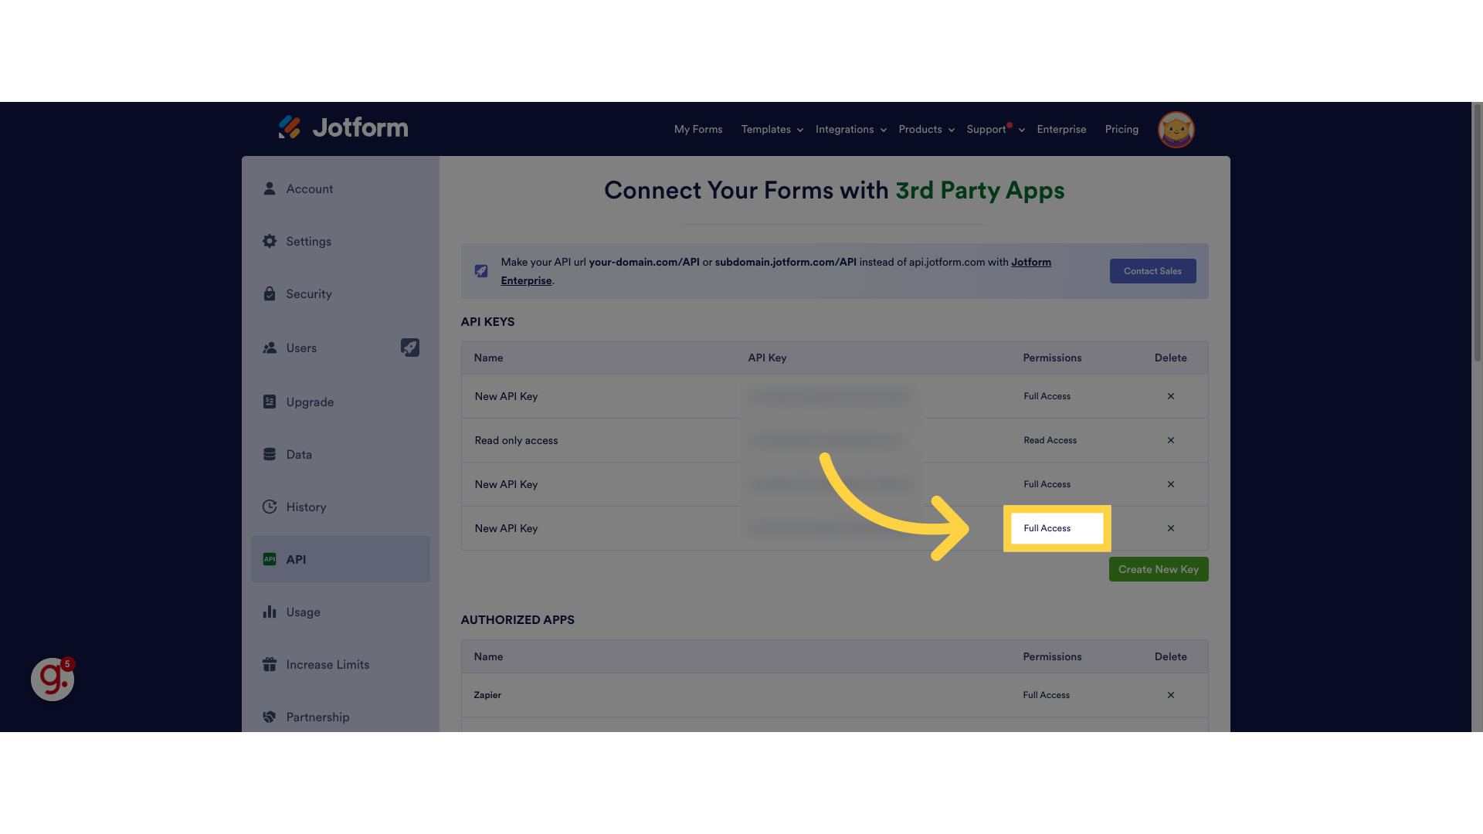Click the Increase Limits gift icon
The width and height of the screenshot is (1483, 834).
pos(269,664)
